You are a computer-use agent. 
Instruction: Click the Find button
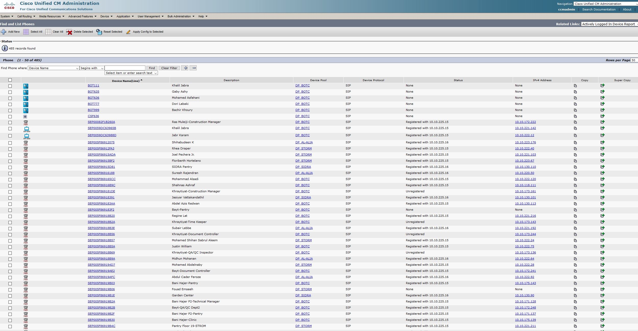pos(152,68)
